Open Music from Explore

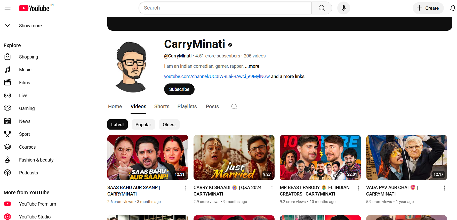click(35, 70)
